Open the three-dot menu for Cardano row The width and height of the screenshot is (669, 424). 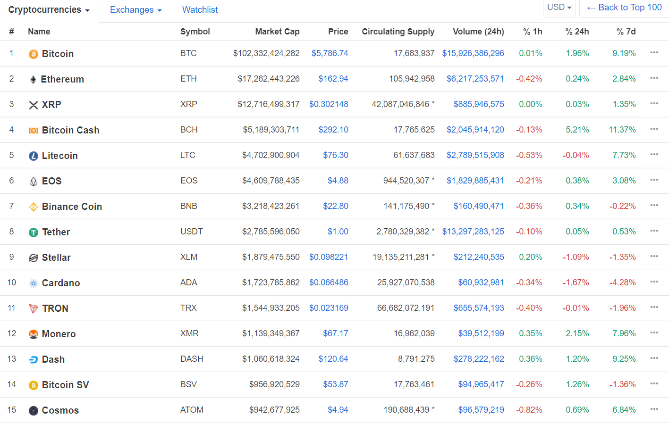[x=654, y=282]
